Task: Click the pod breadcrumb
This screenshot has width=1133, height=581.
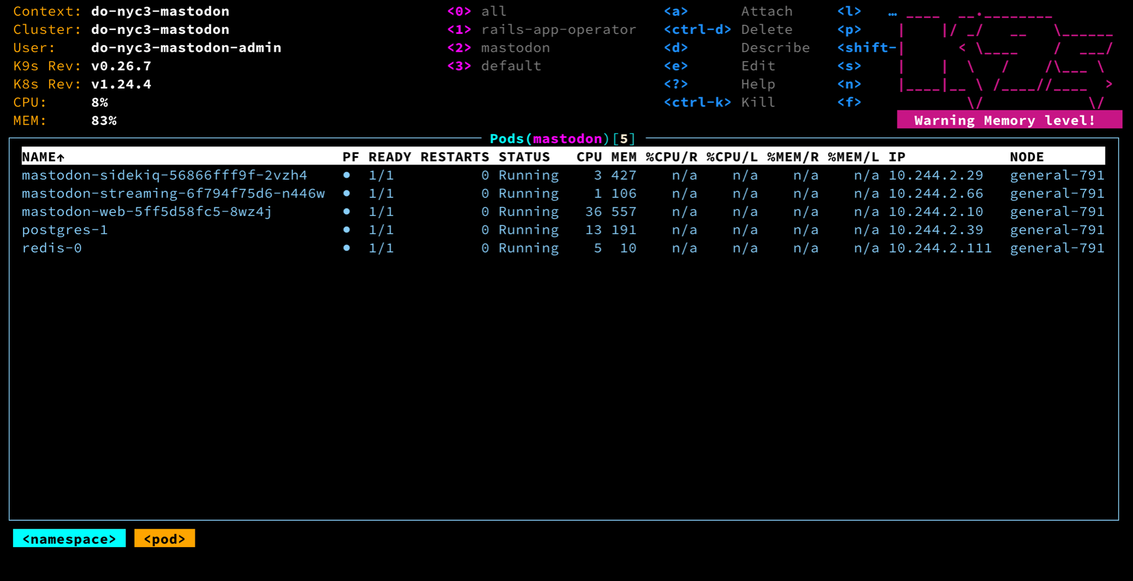Action: 165,539
